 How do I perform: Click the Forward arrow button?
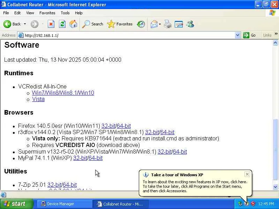pyautogui.click(x=35, y=24)
